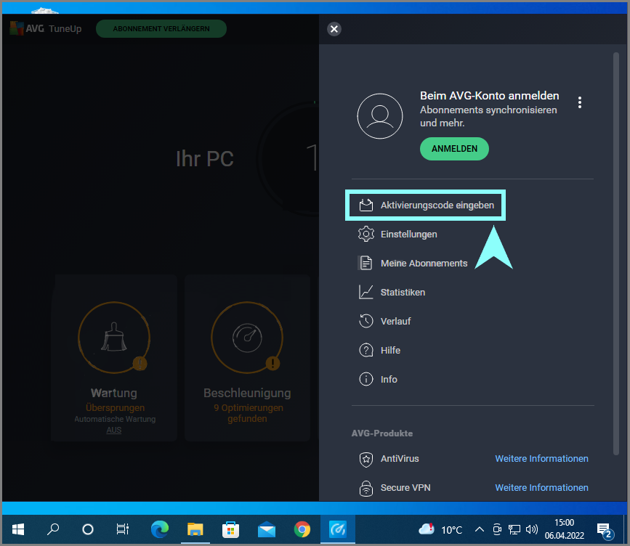Click 'Beim AVG-Konto anmelden' heading
Image resolution: width=630 pixels, height=546 pixels.
[x=489, y=96]
